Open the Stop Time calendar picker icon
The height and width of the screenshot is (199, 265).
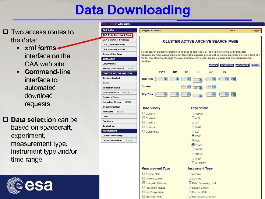(233, 95)
